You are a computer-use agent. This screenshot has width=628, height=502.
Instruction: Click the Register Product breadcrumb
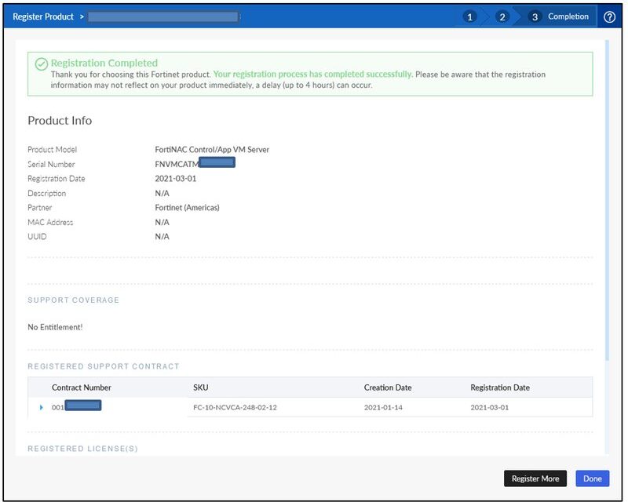(43, 16)
